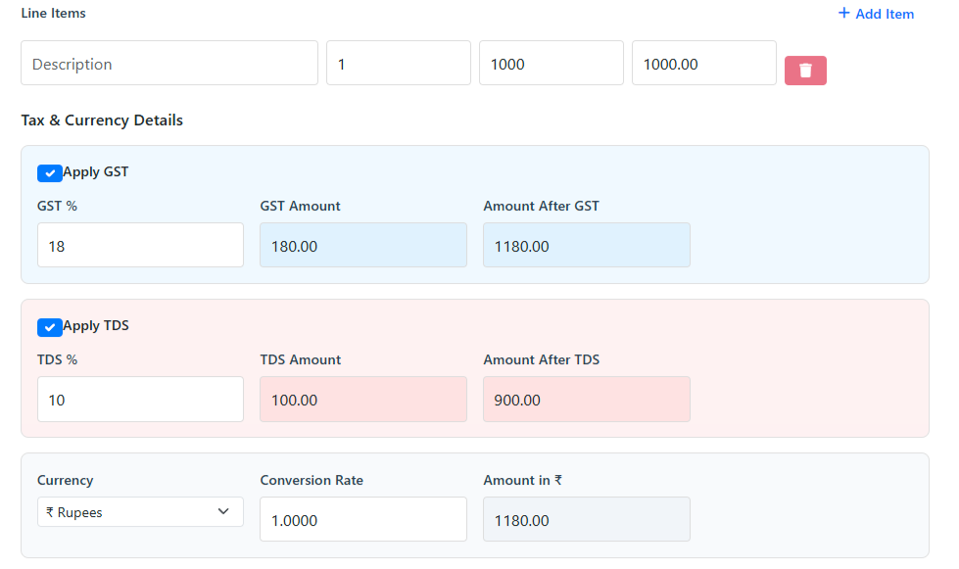Edit the Conversion Rate input
959x569 pixels.
362,520
